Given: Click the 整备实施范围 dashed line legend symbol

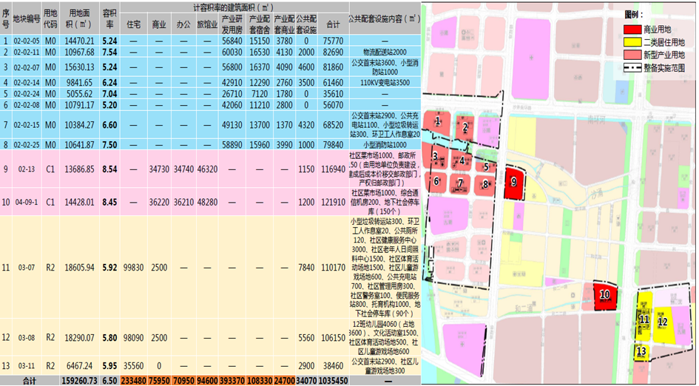Looking at the screenshot, I should point(632,68).
